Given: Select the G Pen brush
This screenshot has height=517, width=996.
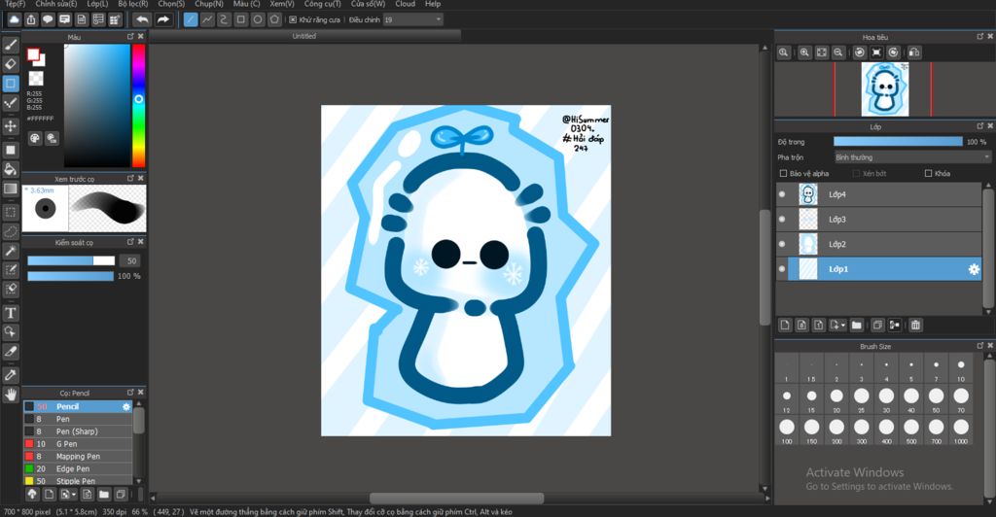Looking at the screenshot, I should (x=78, y=444).
